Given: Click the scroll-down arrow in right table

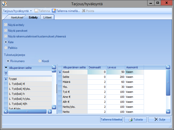Looking at the screenshot, I should coord(168,112).
